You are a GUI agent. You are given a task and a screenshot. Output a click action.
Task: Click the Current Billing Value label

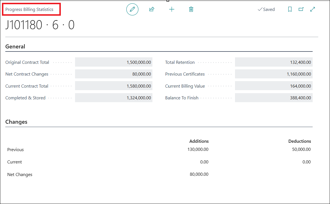[185, 86]
